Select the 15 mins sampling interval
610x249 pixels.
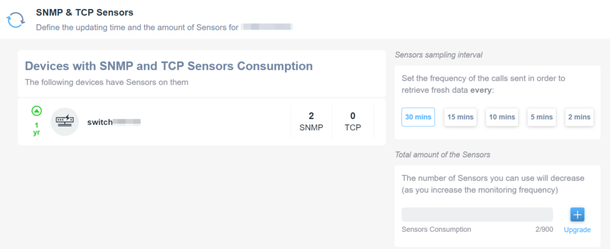pos(460,117)
